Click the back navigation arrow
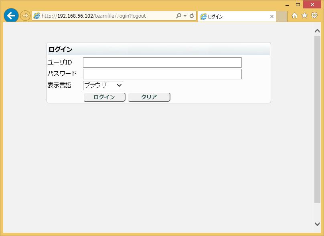Viewport: 324px width, 236px height. pyautogui.click(x=11, y=16)
